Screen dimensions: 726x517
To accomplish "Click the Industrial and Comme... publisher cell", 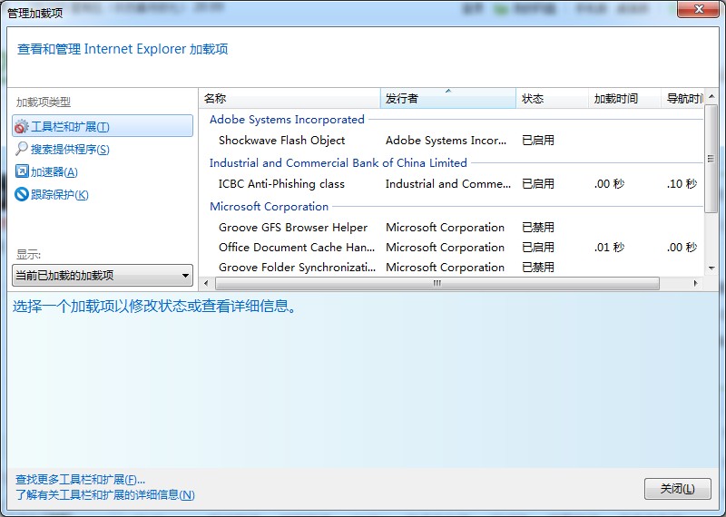I will point(448,184).
